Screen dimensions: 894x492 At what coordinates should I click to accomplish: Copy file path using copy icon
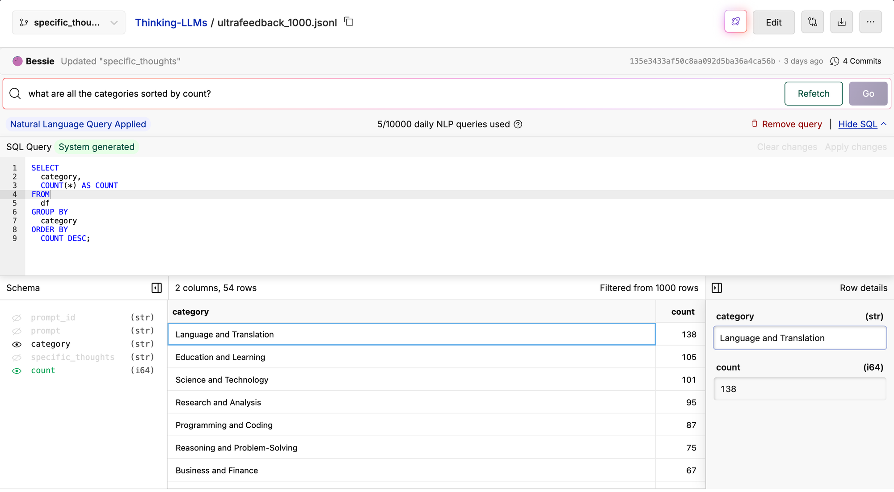[x=349, y=21]
